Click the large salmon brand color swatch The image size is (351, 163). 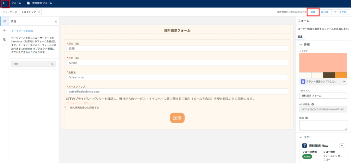pos(323,63)
